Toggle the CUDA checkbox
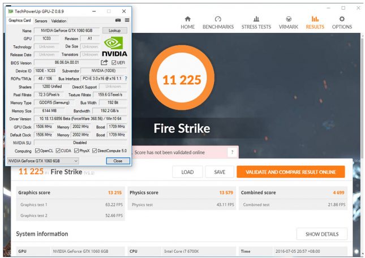This screenshot has width=365, height=258. pos(58,150)
